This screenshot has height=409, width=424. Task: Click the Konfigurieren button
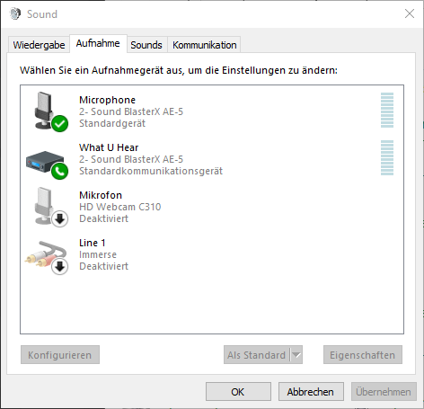pos(60,355)
